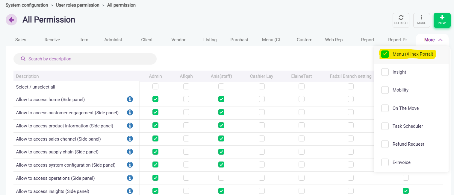Open the Vendor tab

(x=178, y=40)
